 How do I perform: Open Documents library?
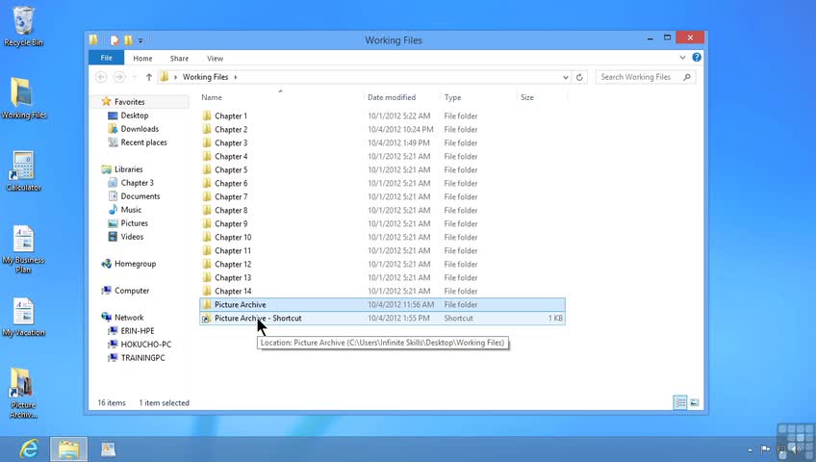(140, 196)
